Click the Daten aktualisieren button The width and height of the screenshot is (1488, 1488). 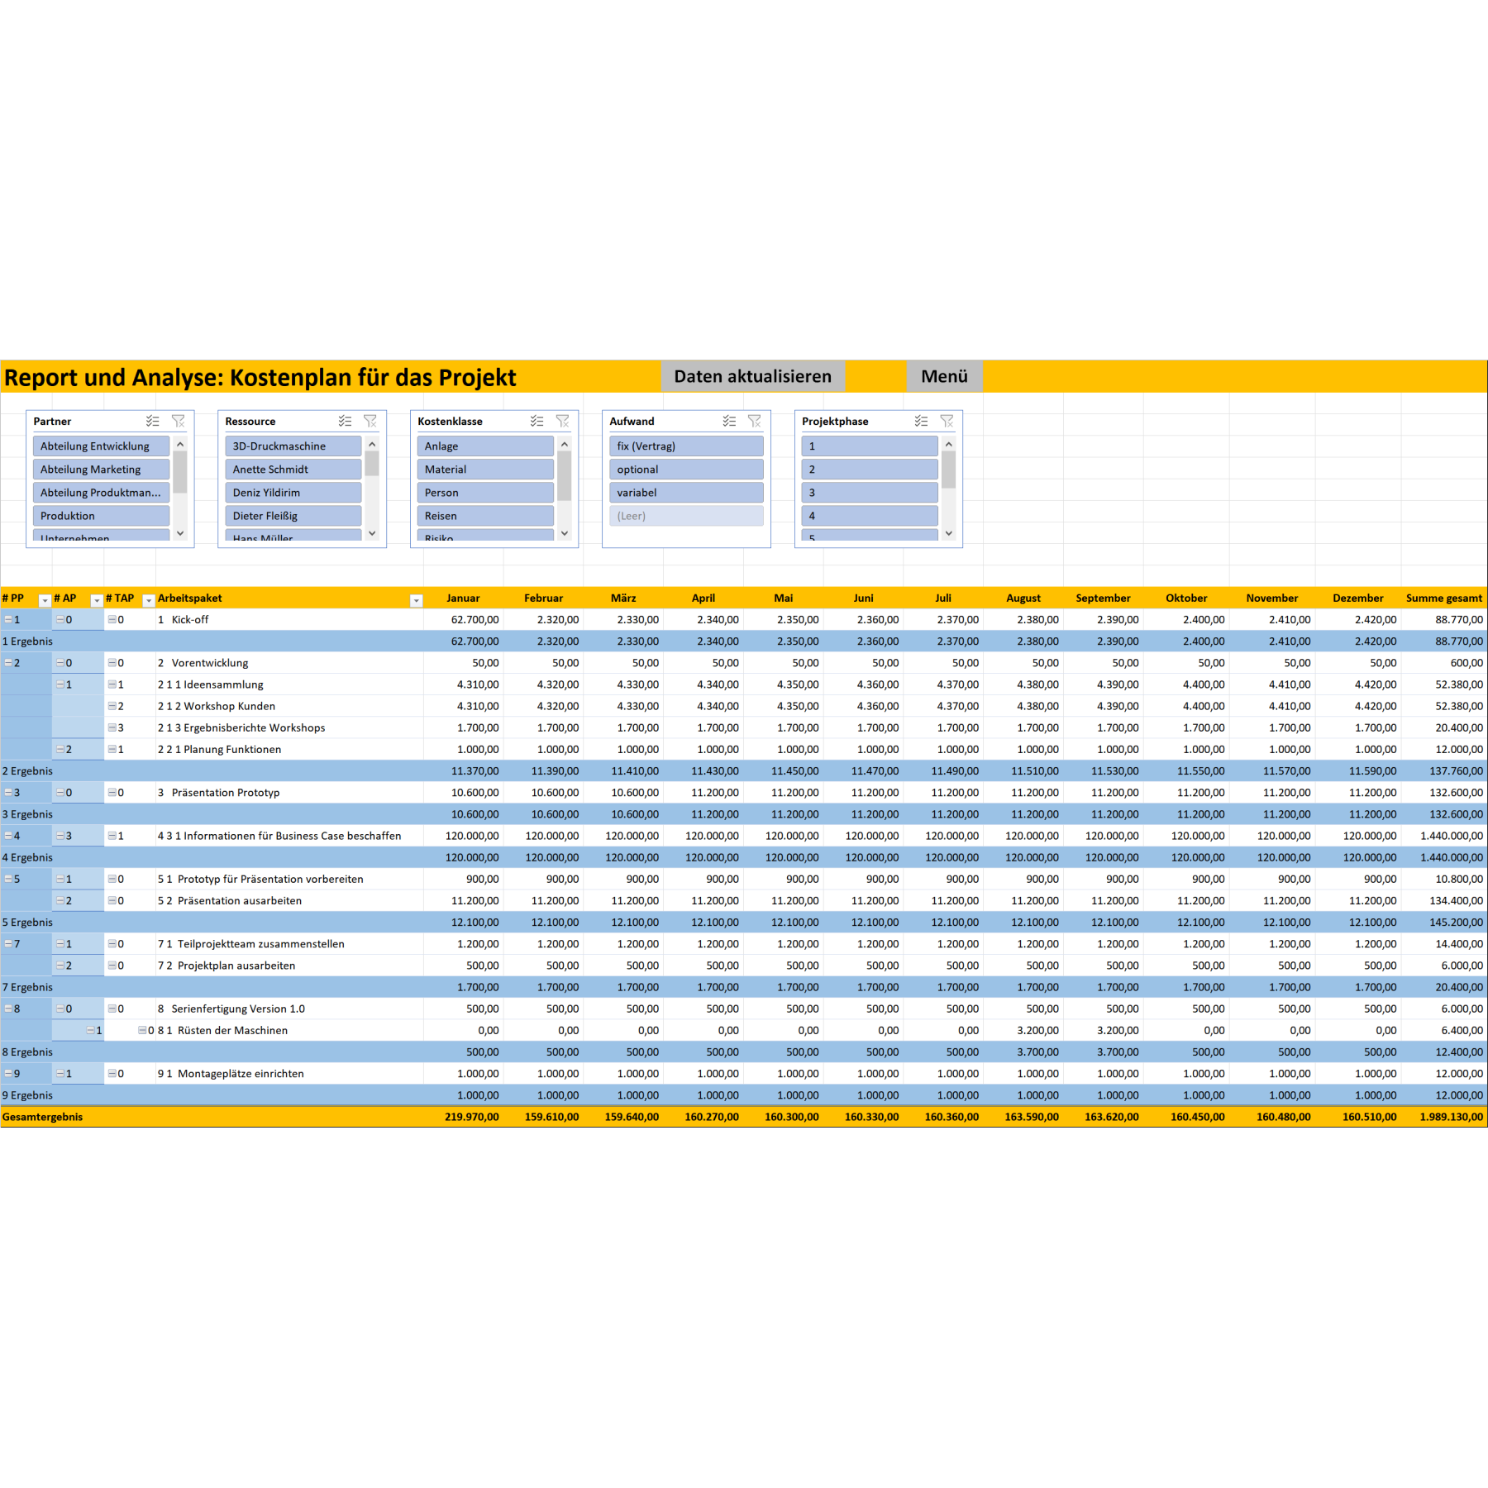tap(751, 376)
